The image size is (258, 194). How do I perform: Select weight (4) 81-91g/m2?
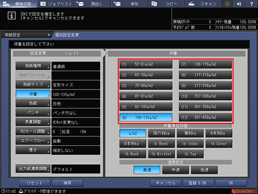[146, 96]
